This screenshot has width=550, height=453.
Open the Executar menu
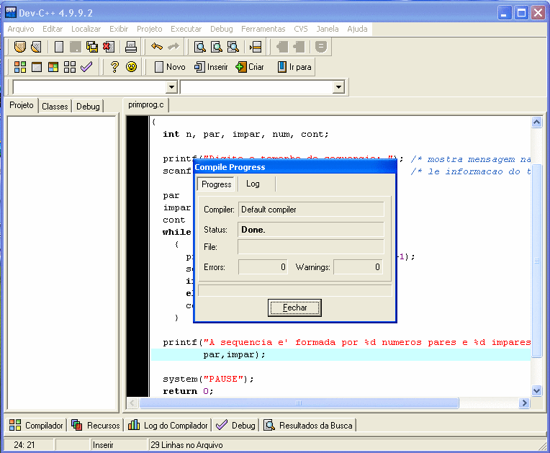[x=186, y=29]
